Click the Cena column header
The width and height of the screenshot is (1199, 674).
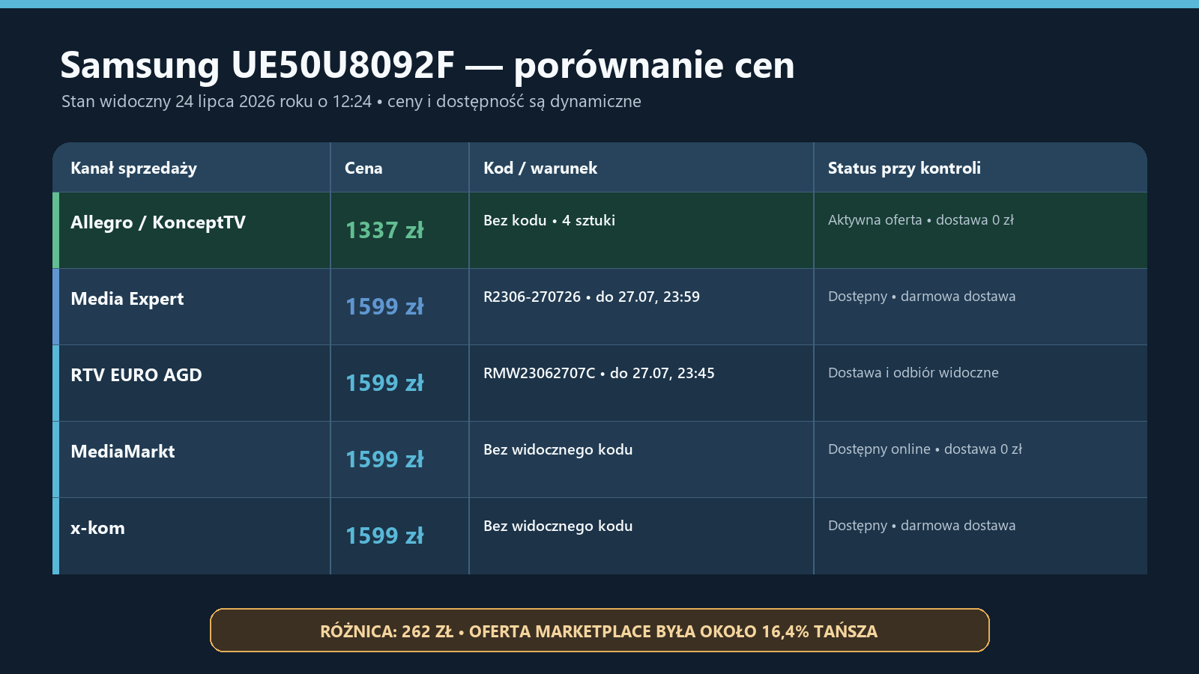pos(399,168)
